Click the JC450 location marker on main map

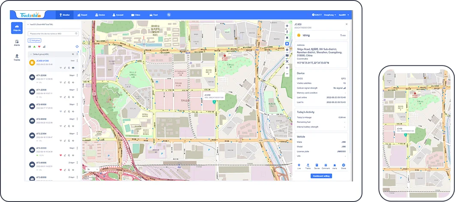[x=214, y=102]
